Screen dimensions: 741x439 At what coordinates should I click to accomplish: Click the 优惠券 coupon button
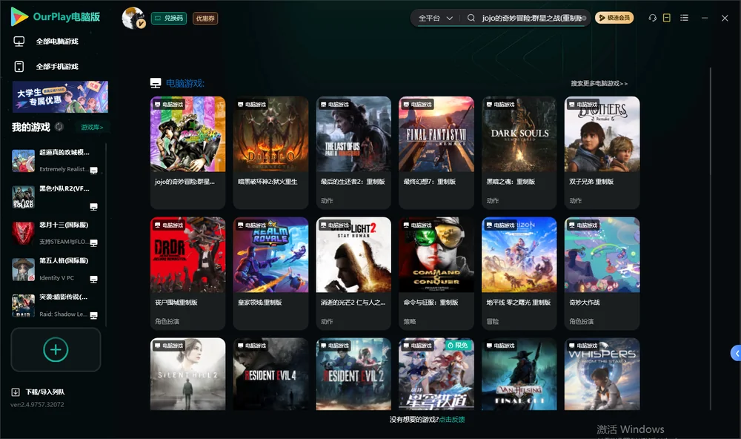click(205, 19)
